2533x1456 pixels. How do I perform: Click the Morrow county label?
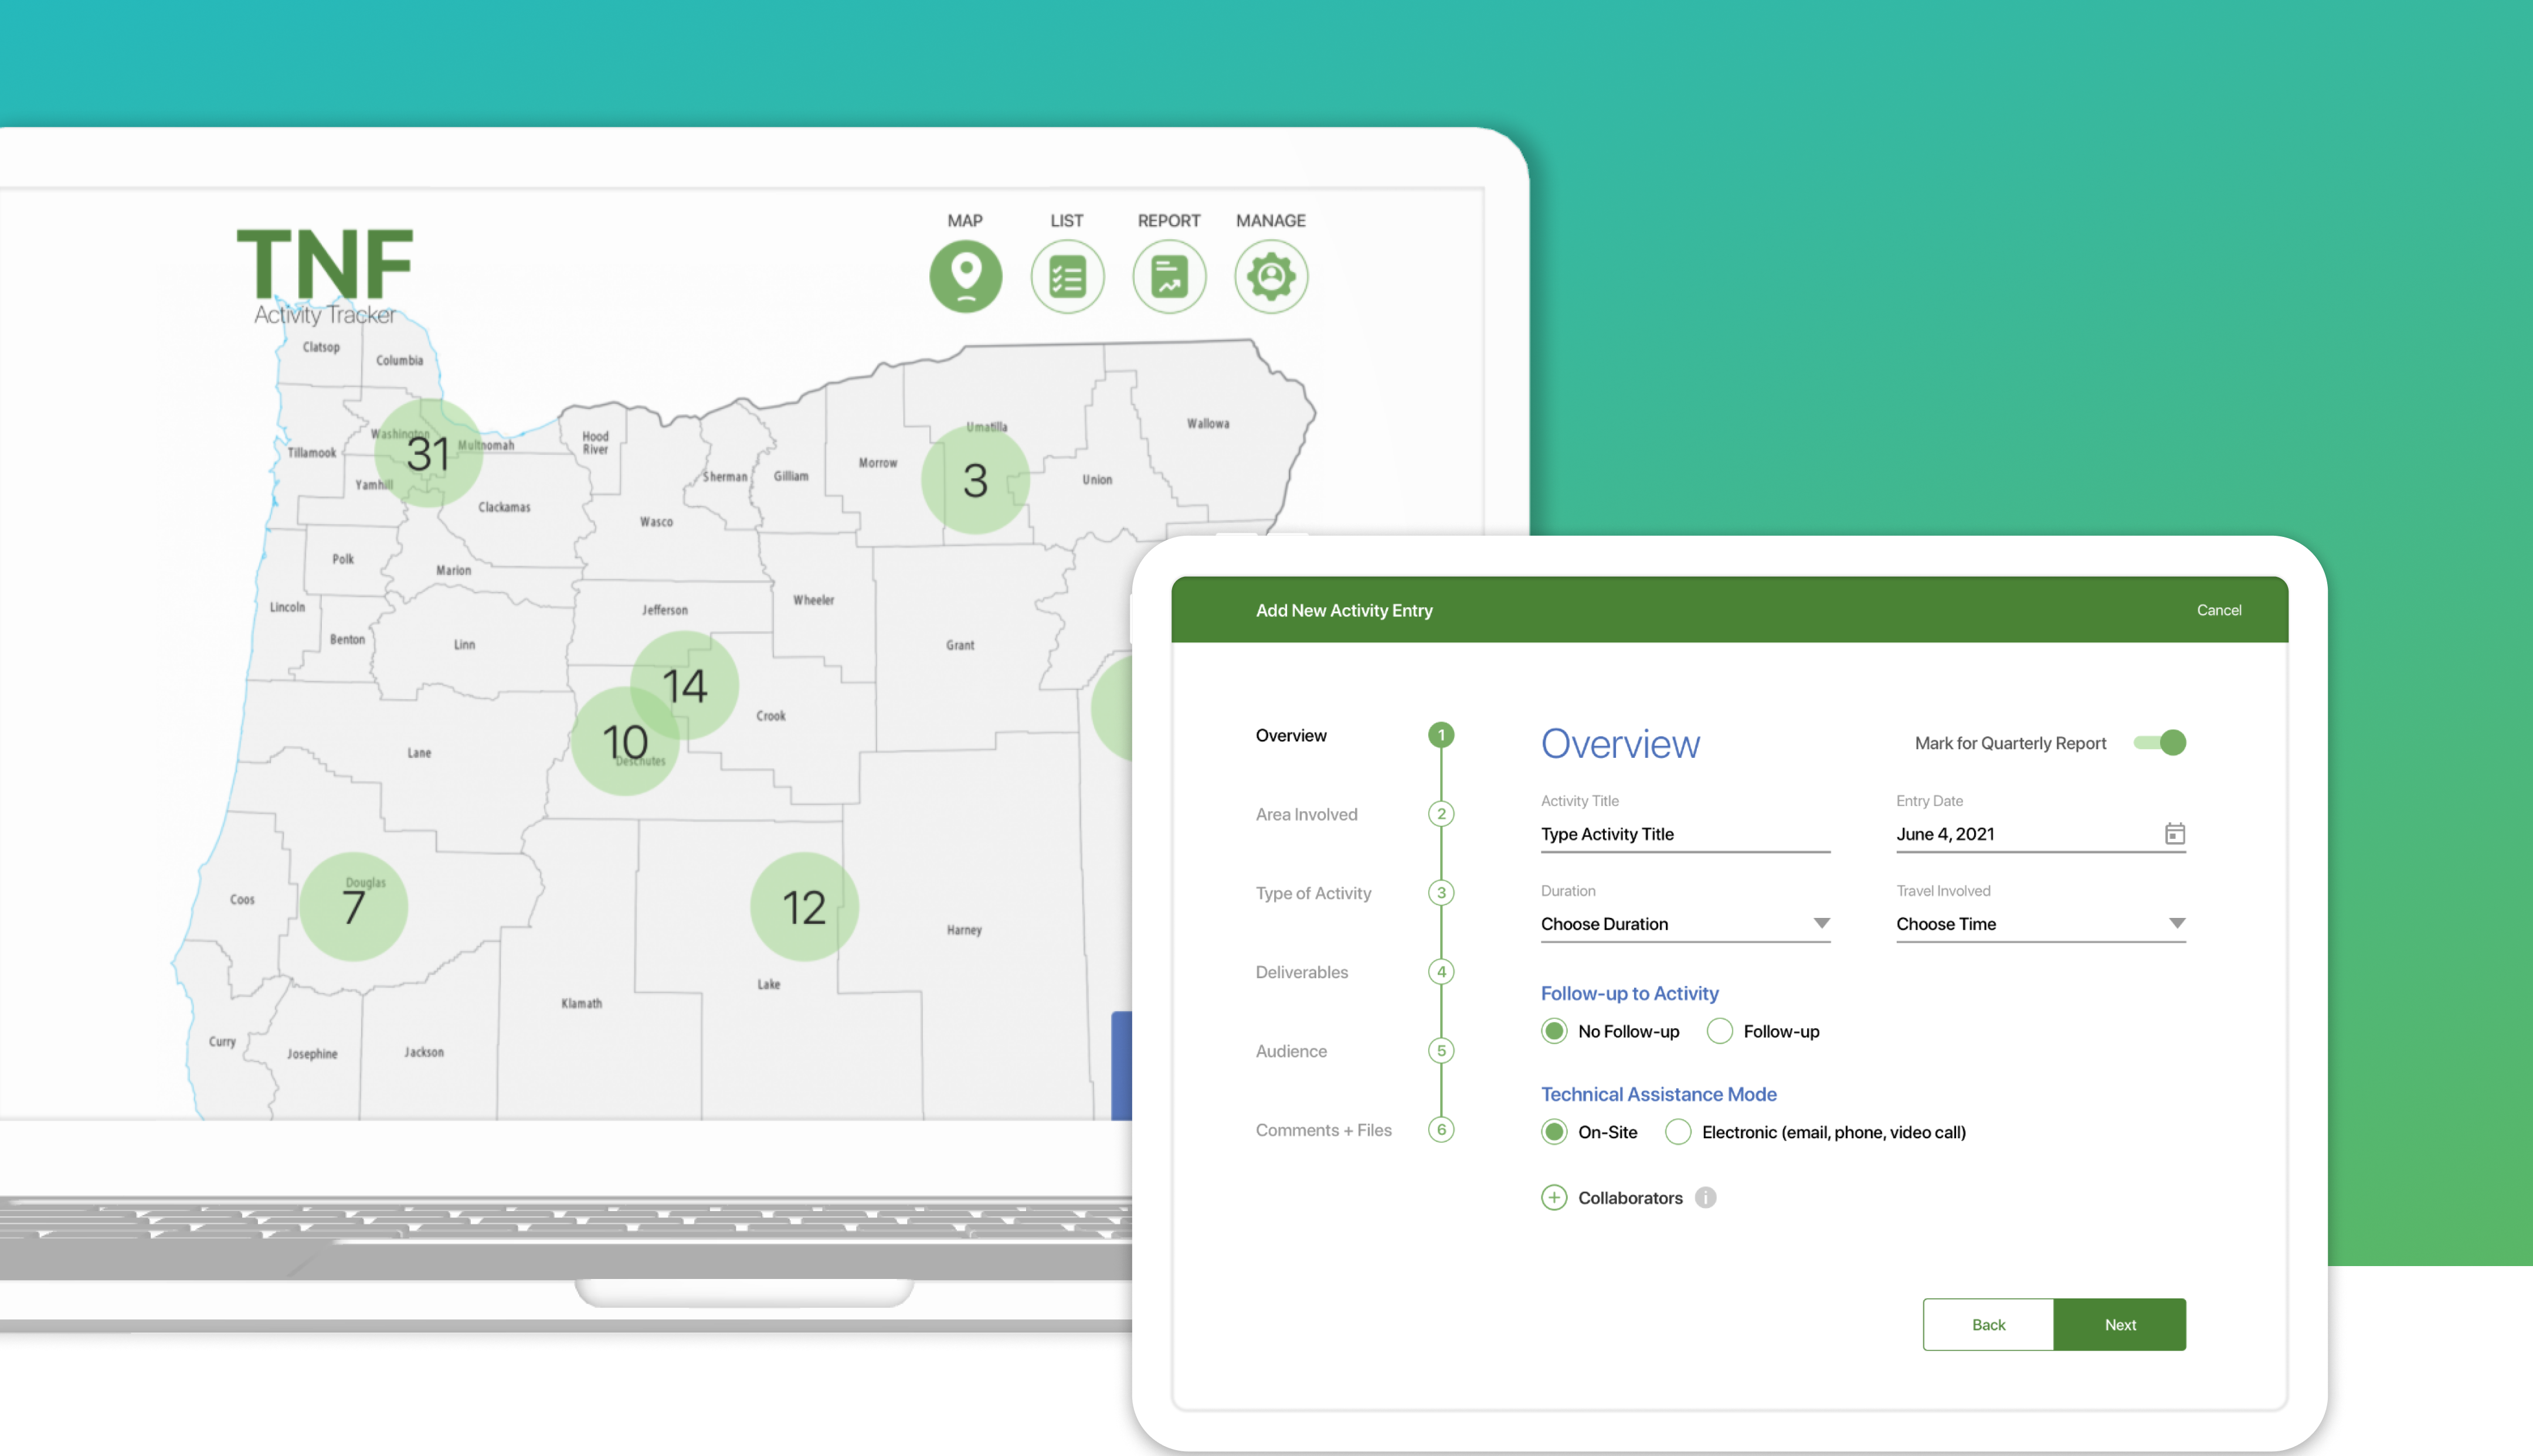click(878, 463)
